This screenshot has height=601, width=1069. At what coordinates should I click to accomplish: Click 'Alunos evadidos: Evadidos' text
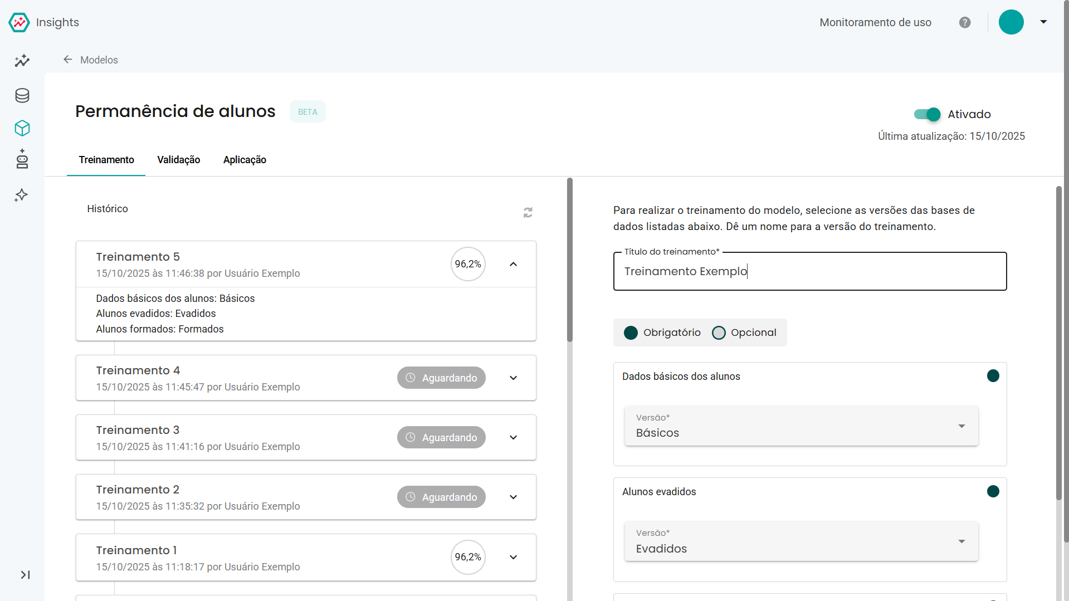(x=155, y=314)
